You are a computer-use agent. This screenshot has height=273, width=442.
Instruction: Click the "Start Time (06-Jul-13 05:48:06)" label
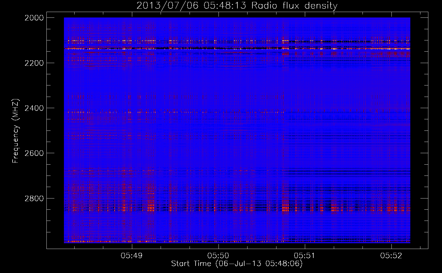pyautogui.click(x=237, y=264)
